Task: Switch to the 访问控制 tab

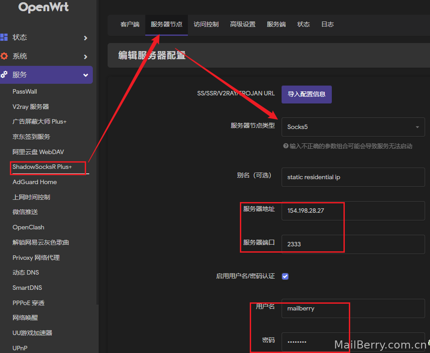Action: click(206, 24)
